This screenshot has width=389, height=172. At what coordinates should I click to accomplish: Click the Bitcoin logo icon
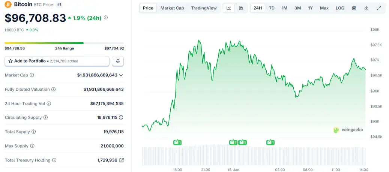pos(8,4)
